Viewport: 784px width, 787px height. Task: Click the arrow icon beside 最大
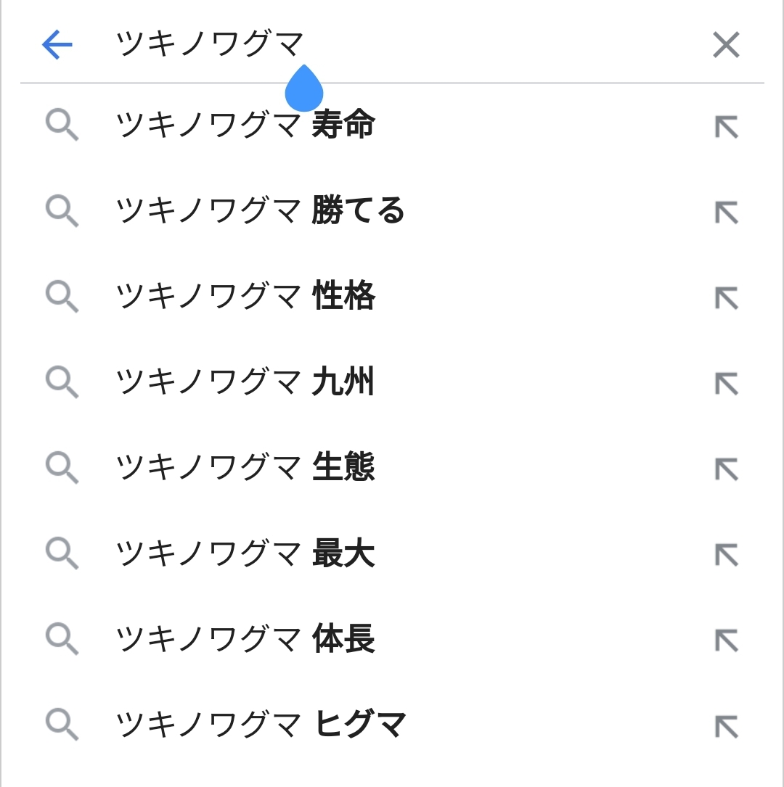[727, 555]
